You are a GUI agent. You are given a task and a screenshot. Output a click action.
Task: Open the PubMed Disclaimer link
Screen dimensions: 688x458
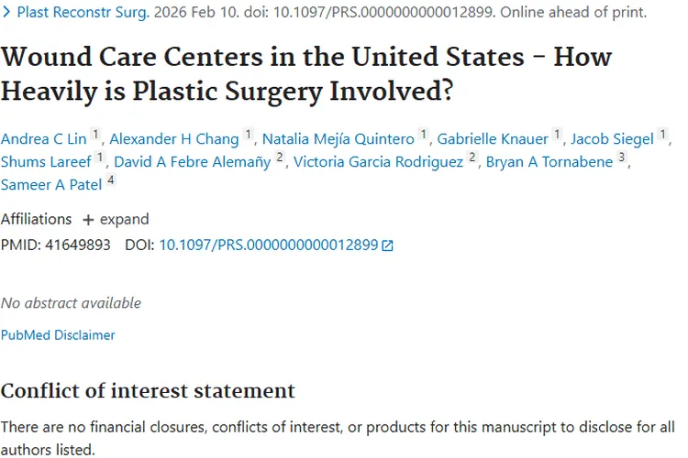click(58, 335)
